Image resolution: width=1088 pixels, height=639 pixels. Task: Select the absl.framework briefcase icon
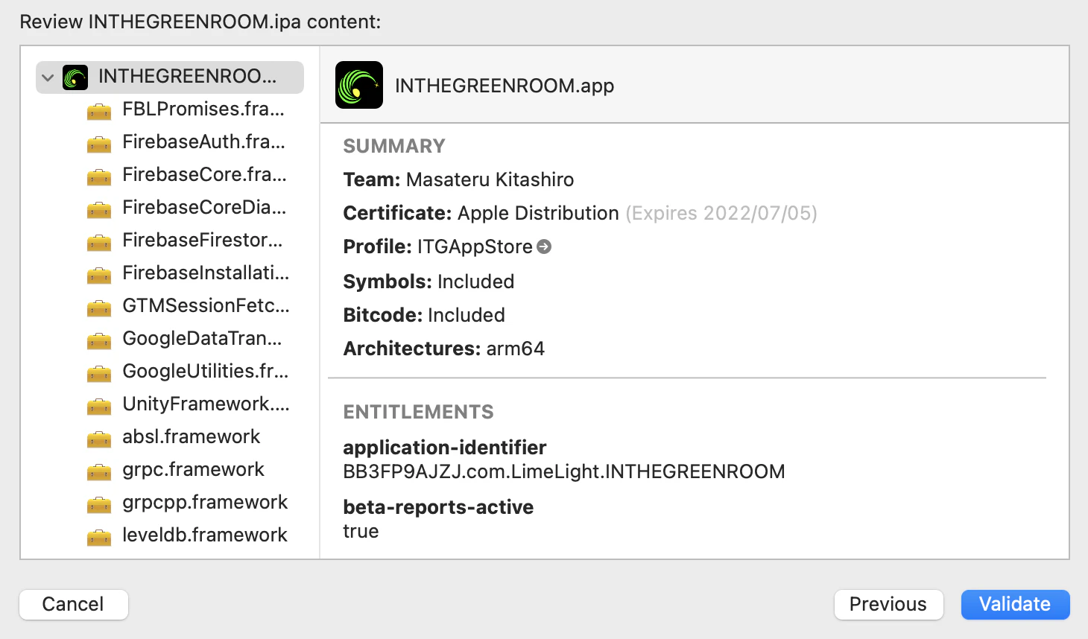tap(99, 439)
